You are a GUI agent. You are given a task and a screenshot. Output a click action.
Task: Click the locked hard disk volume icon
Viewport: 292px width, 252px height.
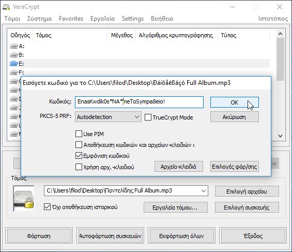24,199
